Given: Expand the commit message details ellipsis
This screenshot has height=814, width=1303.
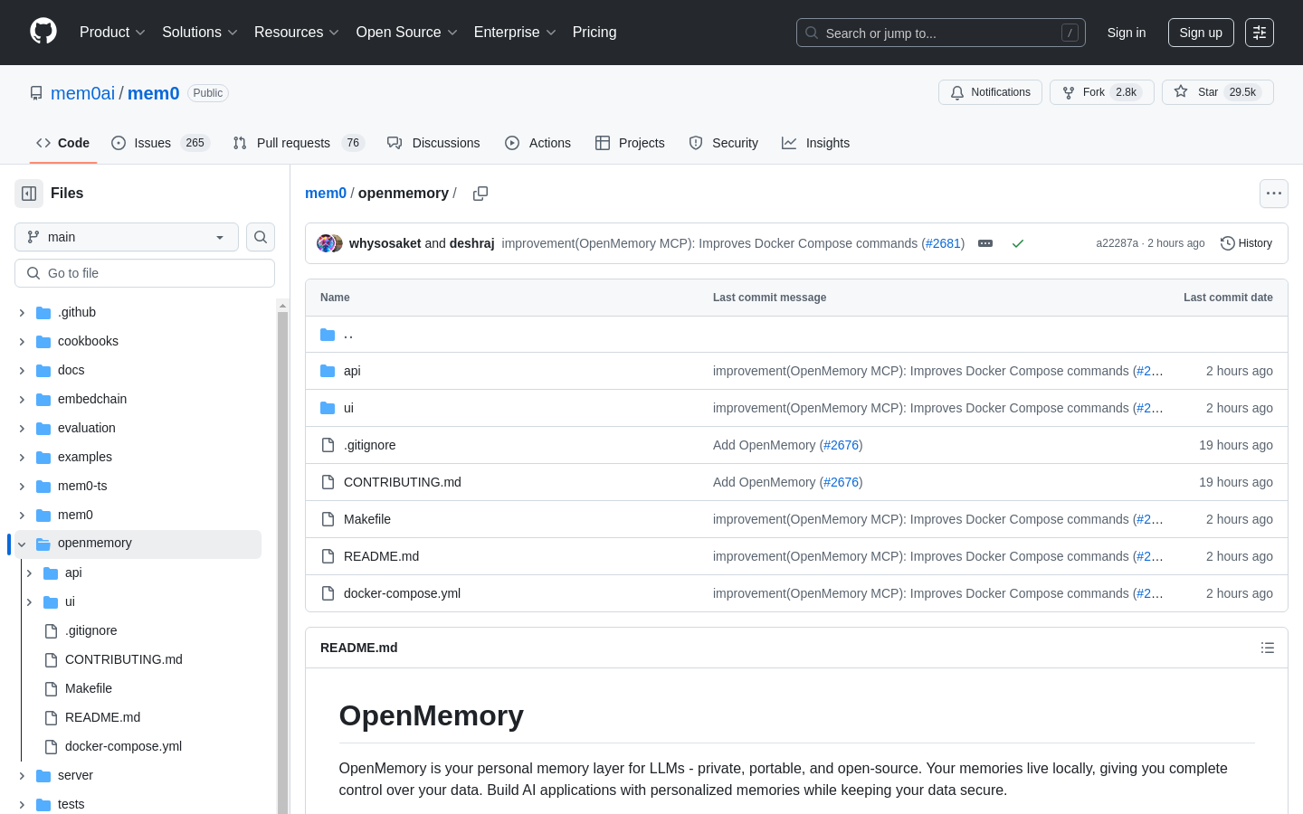Looking at the screenshot, I should click(x=985, y=243).
